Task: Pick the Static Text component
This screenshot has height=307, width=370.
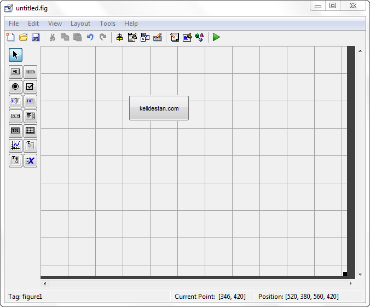Action: coord(30,101)
